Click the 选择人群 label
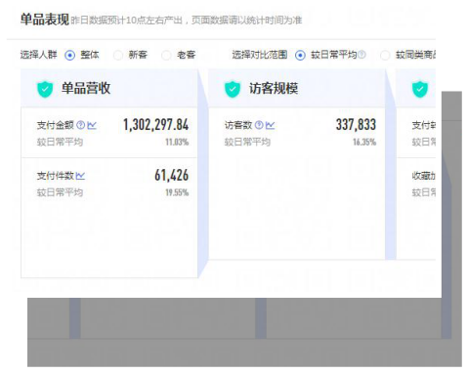 [38, 55]
